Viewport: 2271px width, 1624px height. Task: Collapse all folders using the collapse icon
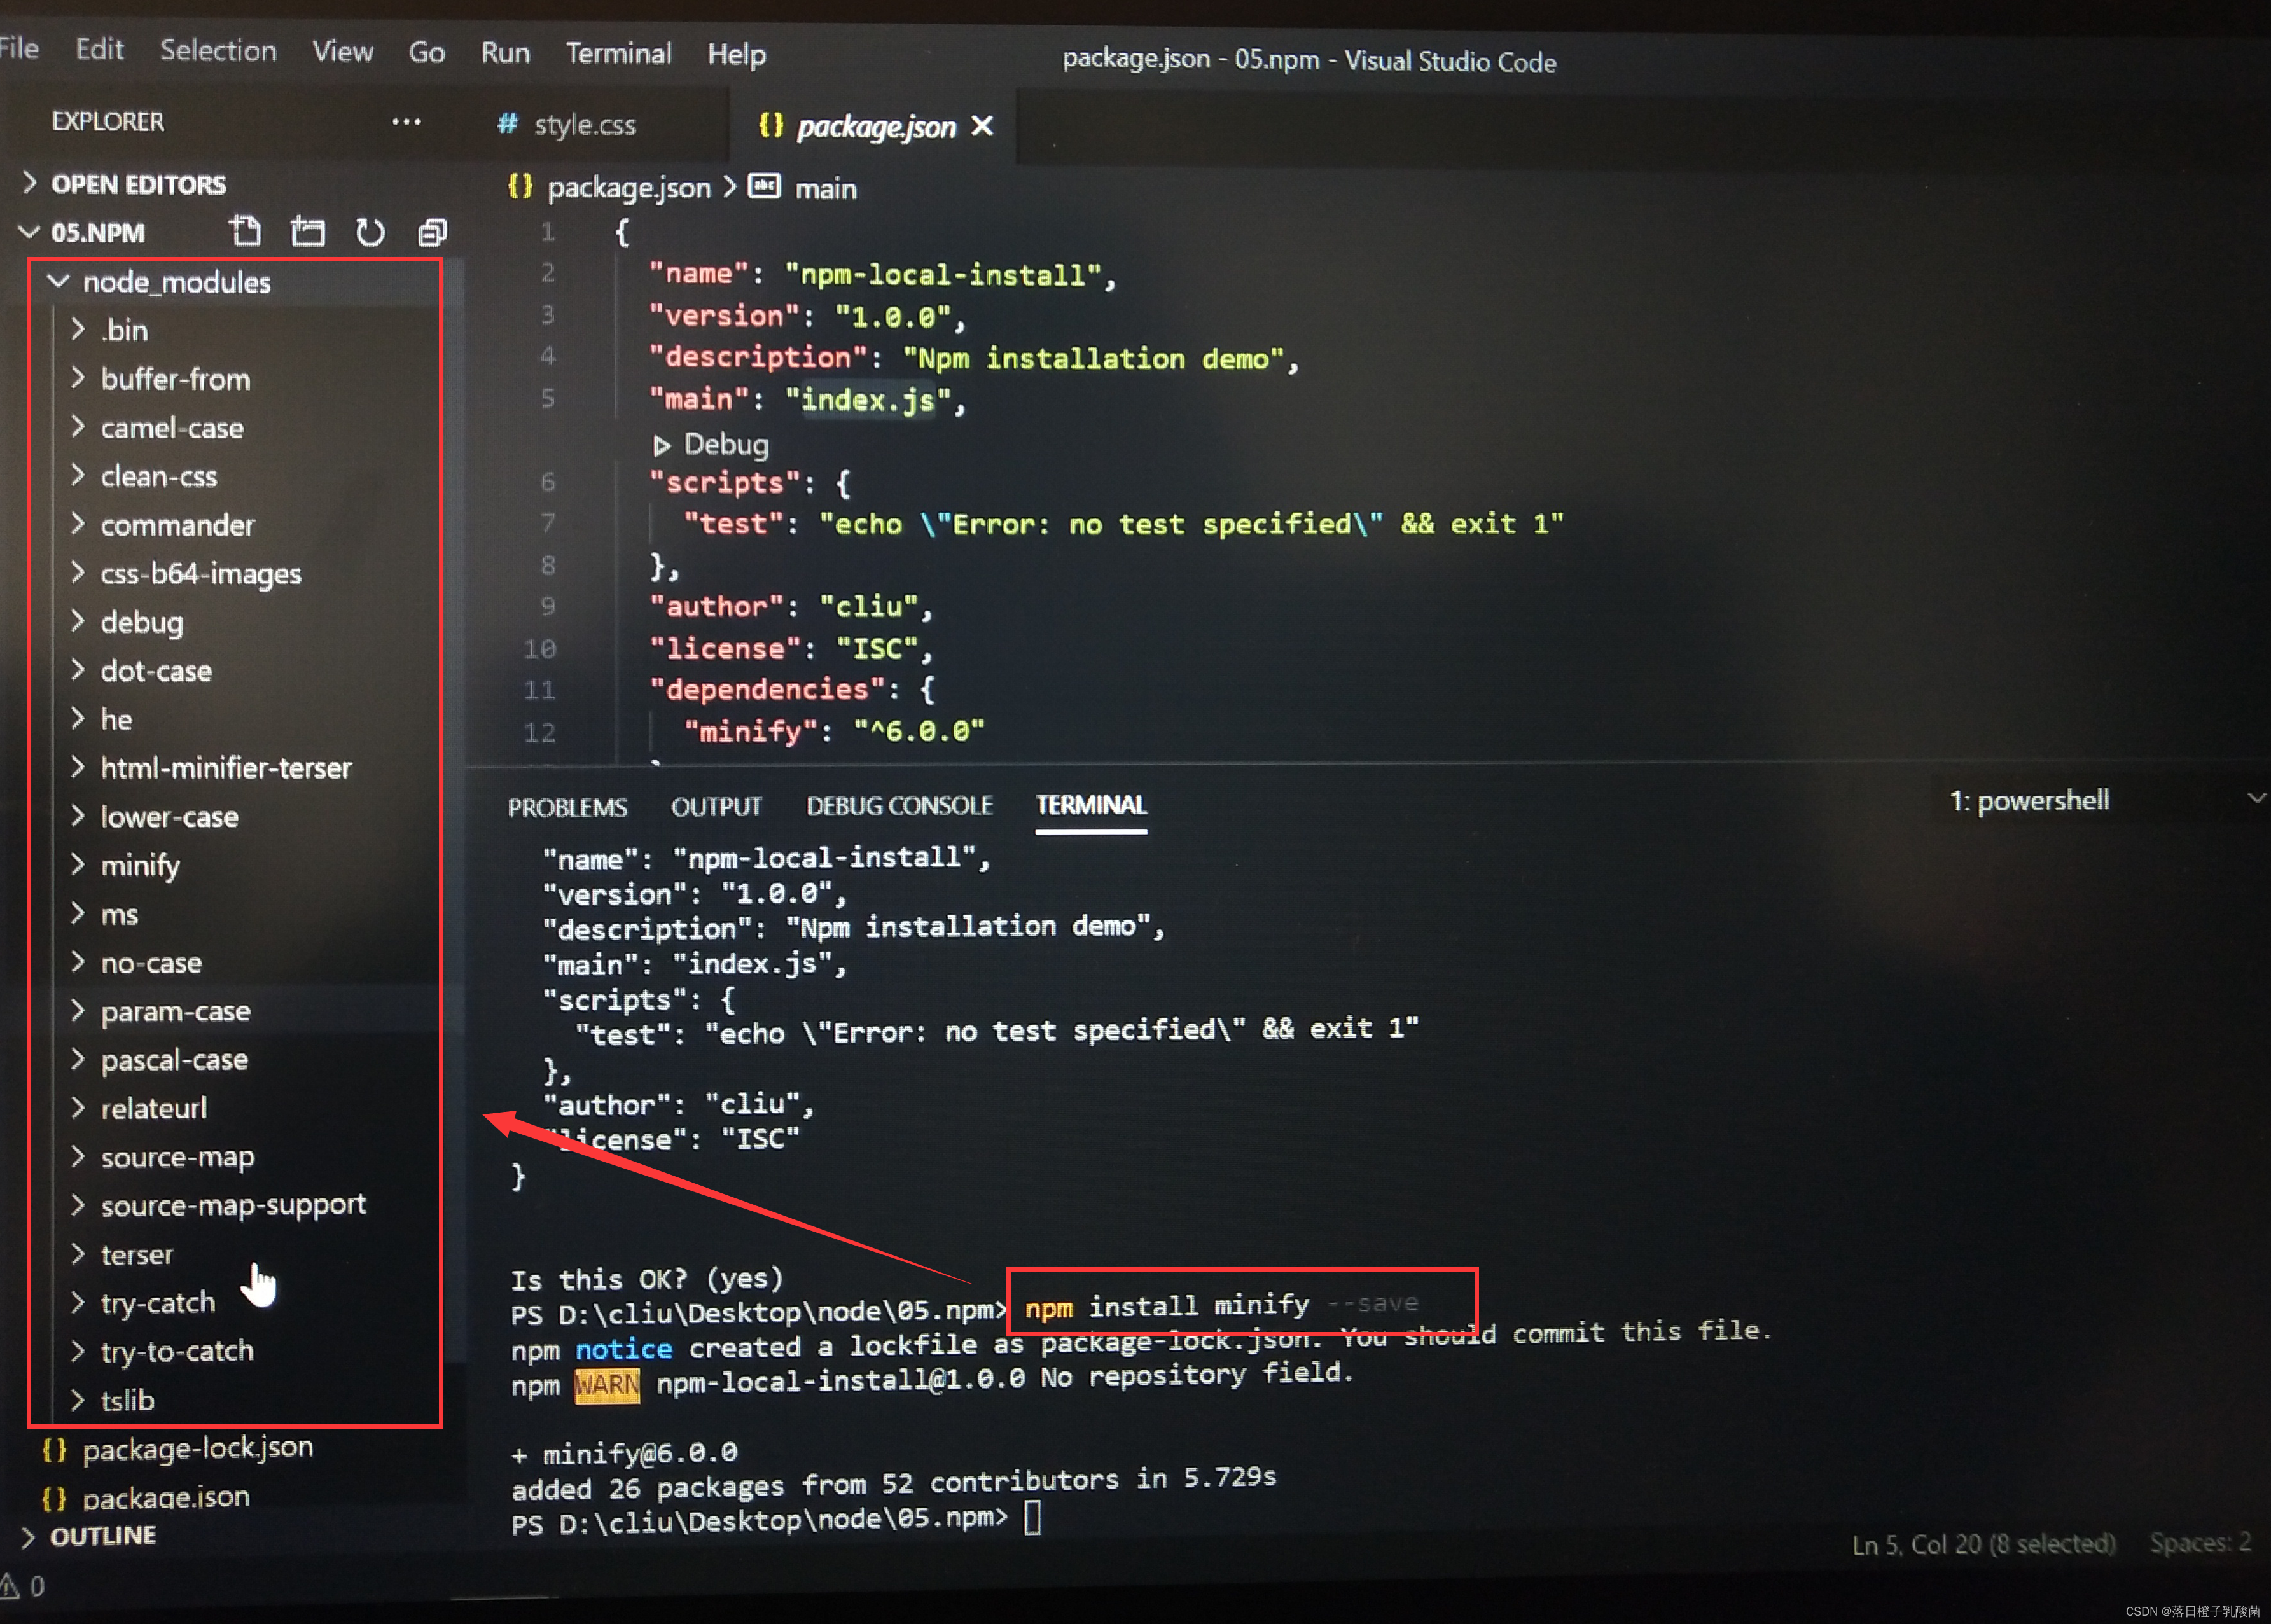pyautogui.click(x=432, y=233)
